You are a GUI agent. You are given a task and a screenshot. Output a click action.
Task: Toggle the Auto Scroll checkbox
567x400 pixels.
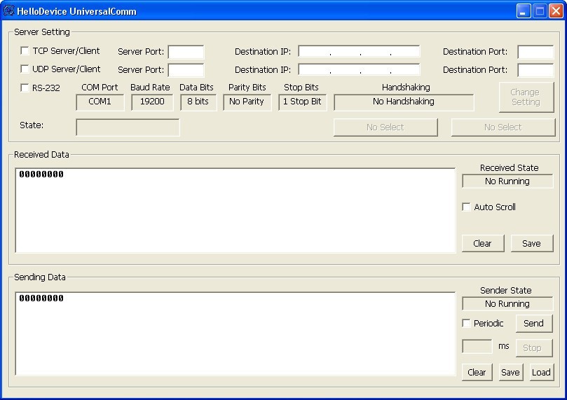(x=467, y=207)
